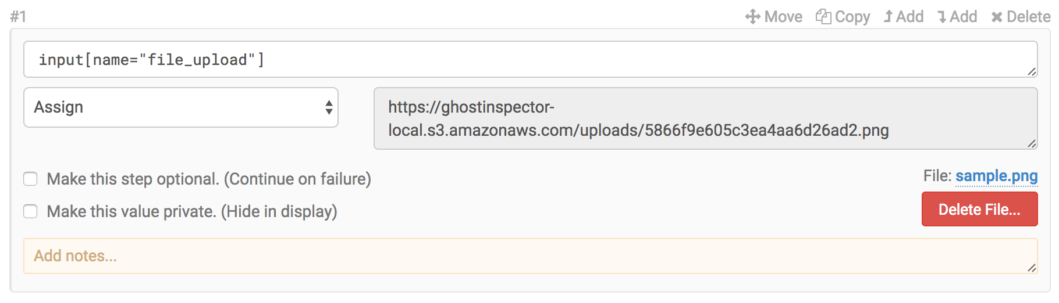1059x303 pixels.
Task: Grab the selector field resize handle
Action: click(x=1032, y=71)
